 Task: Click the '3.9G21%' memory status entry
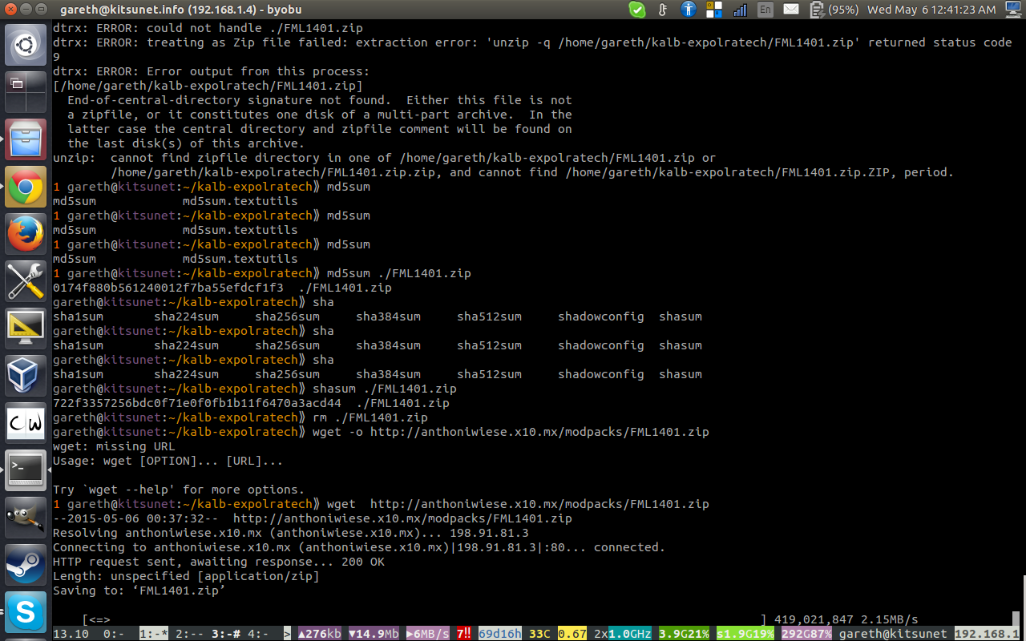click(684, 634)
